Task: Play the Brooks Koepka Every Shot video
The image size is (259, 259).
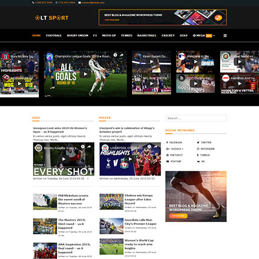Action: [64, 159]
